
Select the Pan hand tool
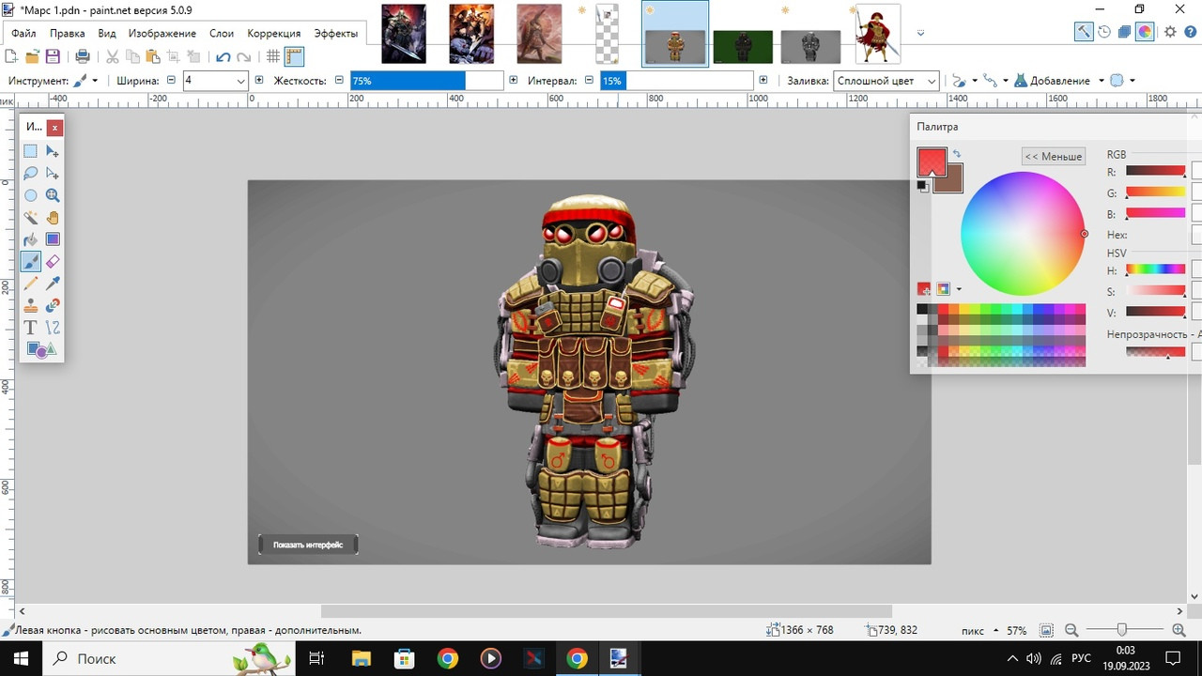(x=53, y=218)
